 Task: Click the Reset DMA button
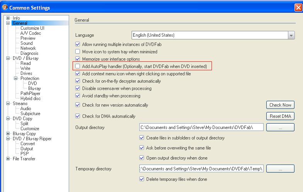click(x=280, y=116)
